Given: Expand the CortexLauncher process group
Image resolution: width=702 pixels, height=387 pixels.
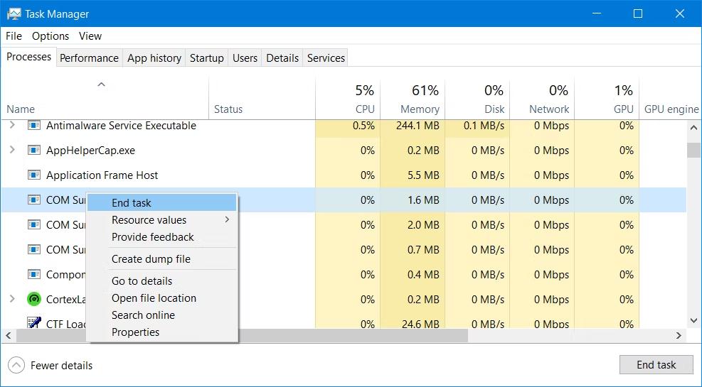Looking at the screenshot, I should pos(12,300).
